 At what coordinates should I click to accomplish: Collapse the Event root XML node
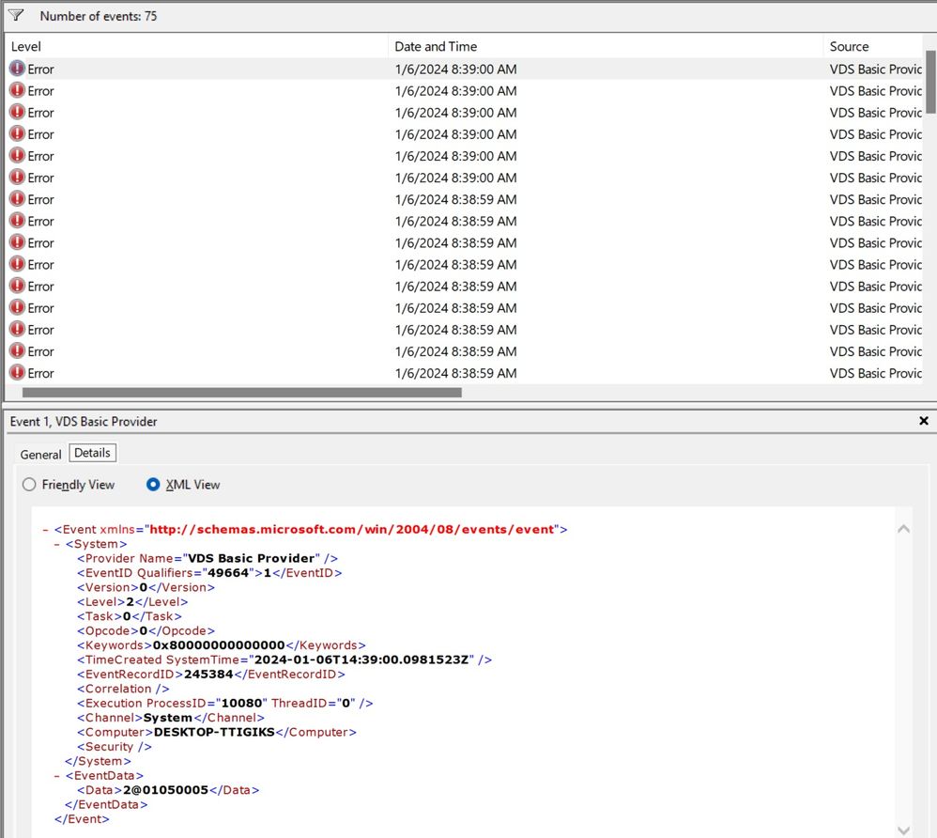(46, 530)
